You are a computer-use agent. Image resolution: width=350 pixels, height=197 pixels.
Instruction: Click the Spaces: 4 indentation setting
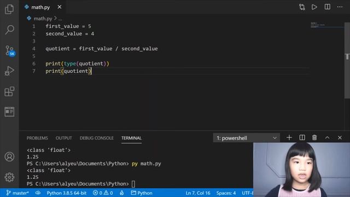tap(226, 193)
